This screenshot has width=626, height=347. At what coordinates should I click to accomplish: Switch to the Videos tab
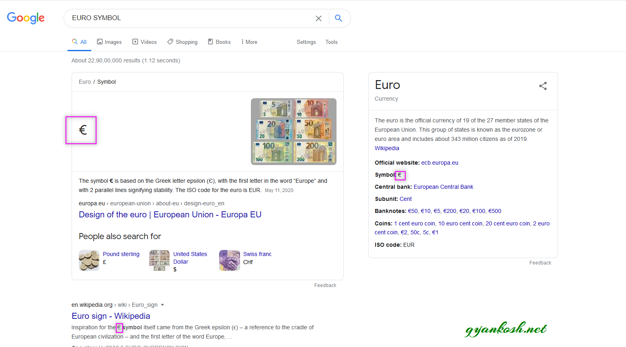[x=145, y=42]
